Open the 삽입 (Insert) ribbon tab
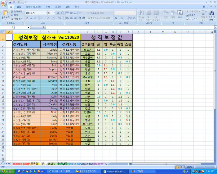 click(x=19, y=7)
